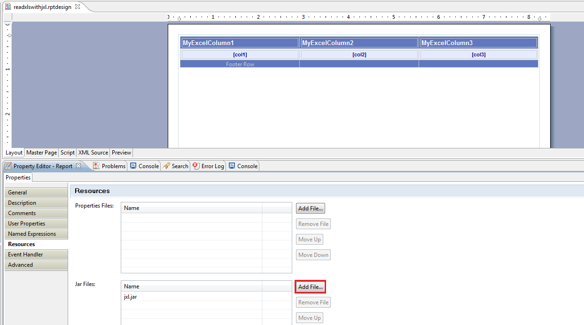Click Move Up for Properties Files

click(310, 240)
